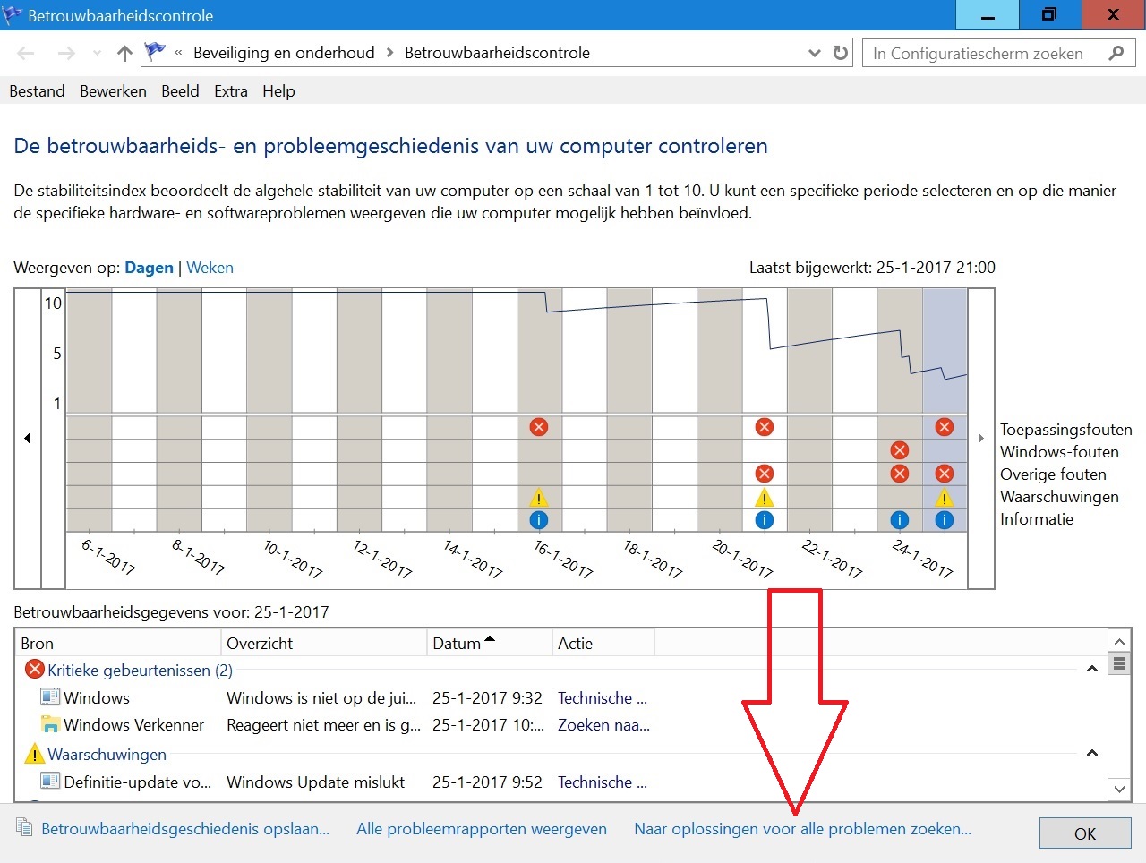Click the Zoeken naa... link for Windows Verkenner

604,724
